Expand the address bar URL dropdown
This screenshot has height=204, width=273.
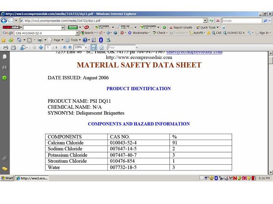point(205,21)
